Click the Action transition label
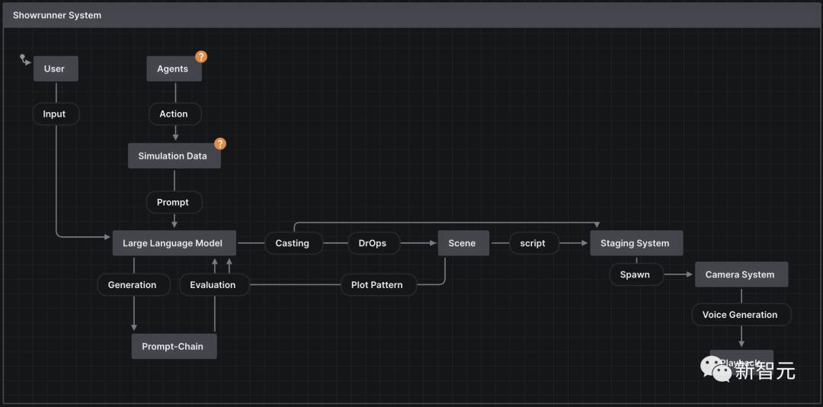Screen dimensions: 823x407 click(x=174, y=114)
